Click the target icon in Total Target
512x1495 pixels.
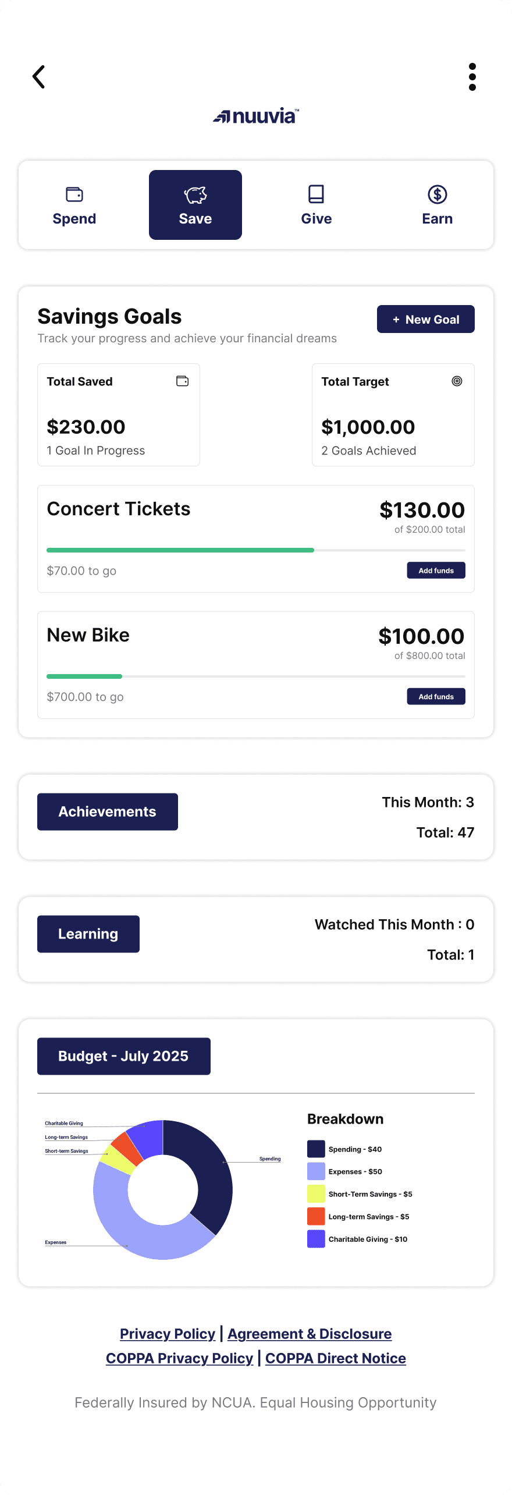coord(457,381)
